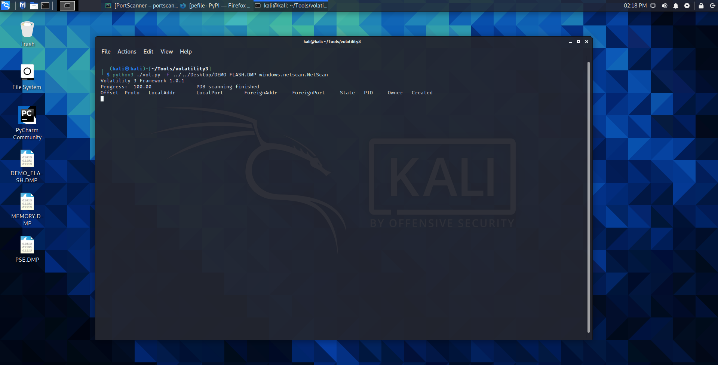Screen dimensions: 718x365
Task: Click 'PDB scanning finished' text
Action: (x=228, y=87)
